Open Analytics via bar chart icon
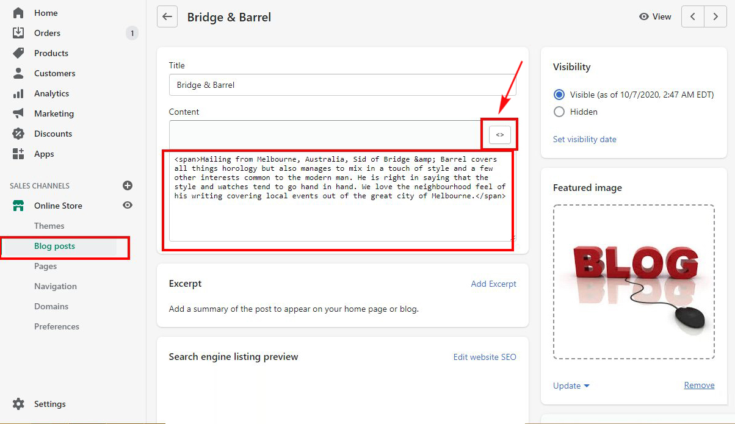735x424 pixels. click(18, 93)
